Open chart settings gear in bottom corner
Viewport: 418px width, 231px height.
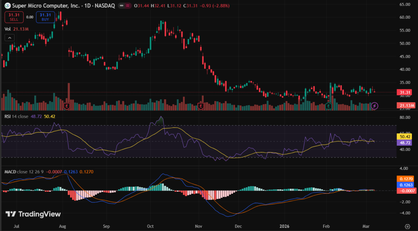coord(407,226)
